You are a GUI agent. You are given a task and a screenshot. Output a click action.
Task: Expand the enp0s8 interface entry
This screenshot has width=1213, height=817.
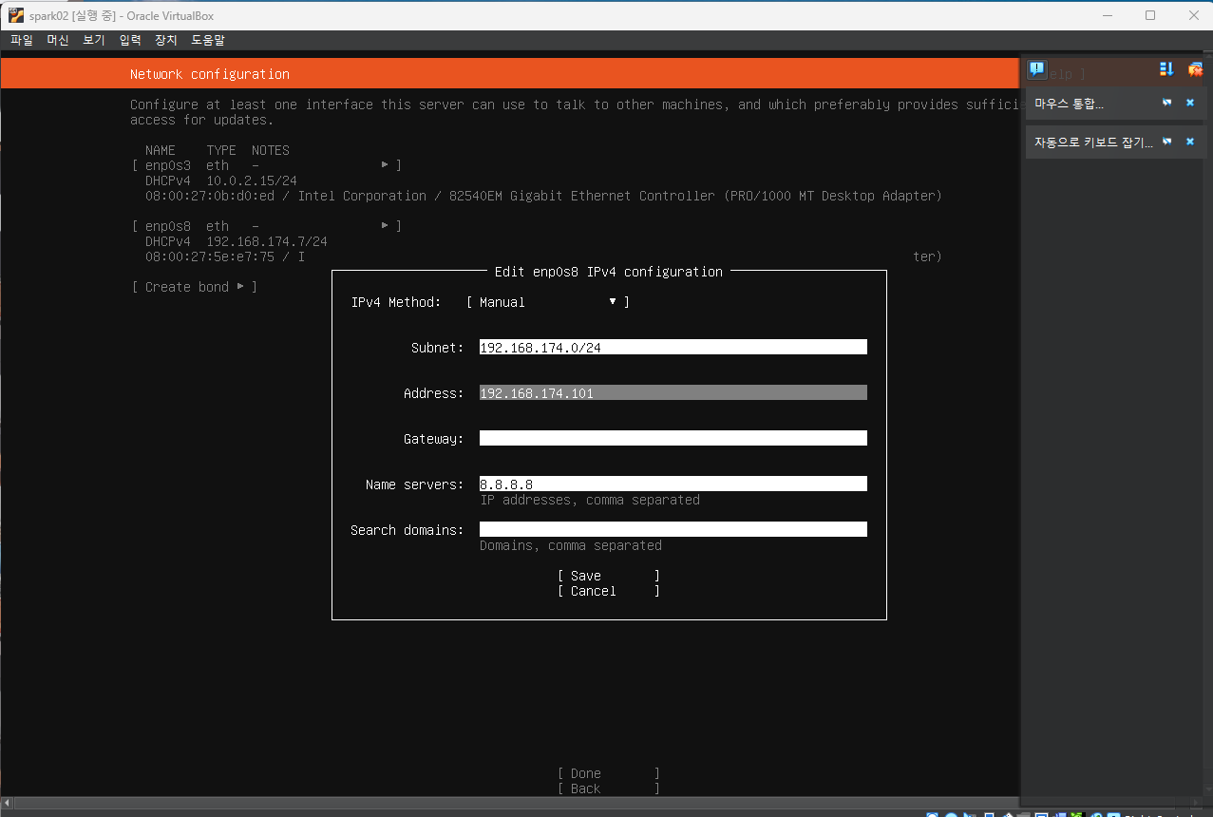point(266,226)
